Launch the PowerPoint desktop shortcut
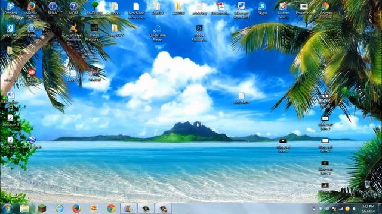 coord(304,8)
